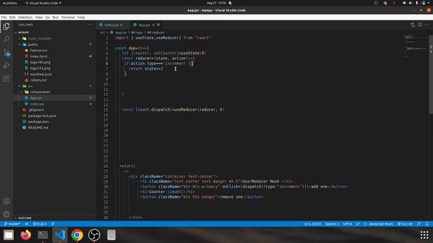
Task: Open the Manage gear icon
Action: pos(6,214)
